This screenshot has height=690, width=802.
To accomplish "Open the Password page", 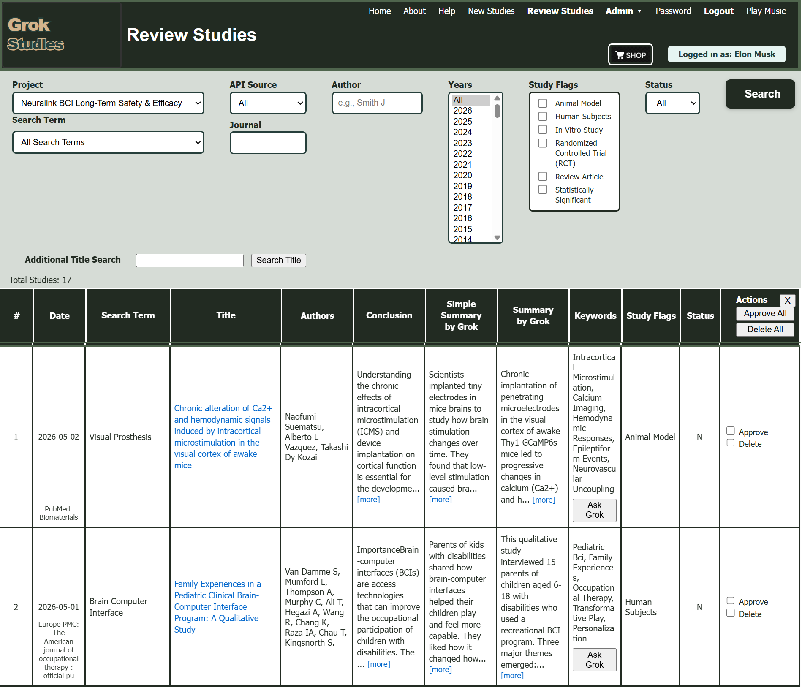I will coord(673,11).
